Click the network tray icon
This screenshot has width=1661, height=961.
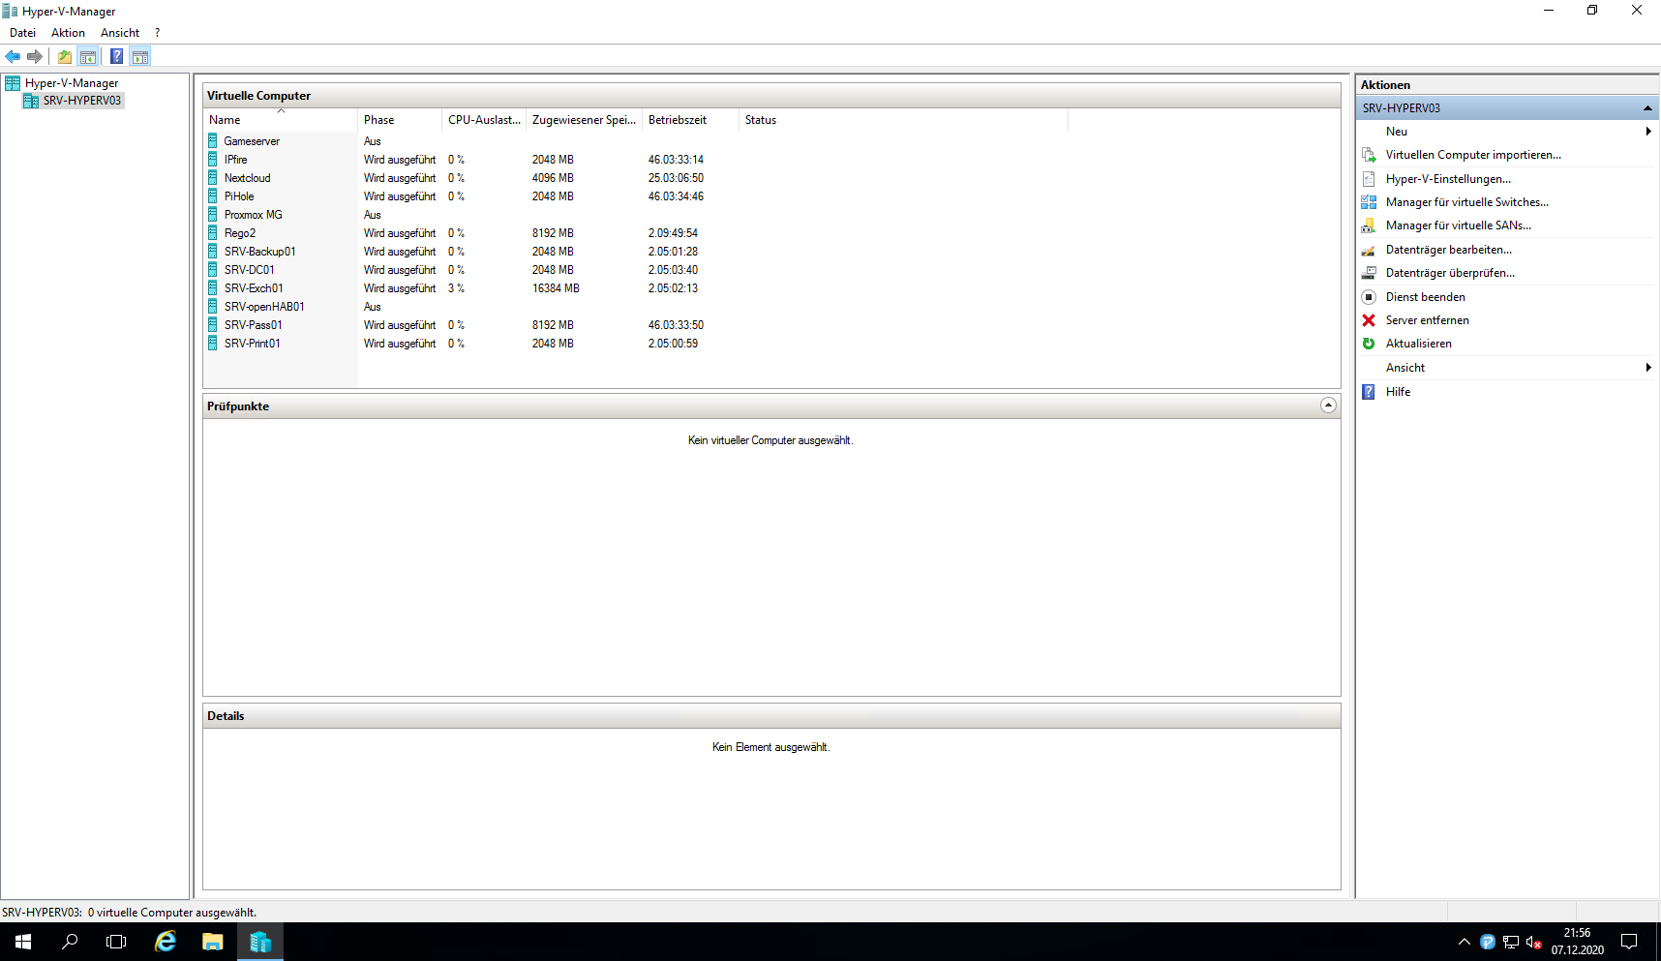[1510, 942]
